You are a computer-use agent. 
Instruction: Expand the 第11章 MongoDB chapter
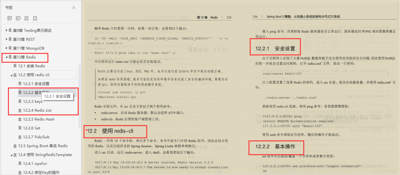tap(6, 48)
